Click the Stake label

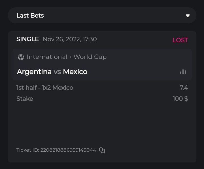point(25,99)
